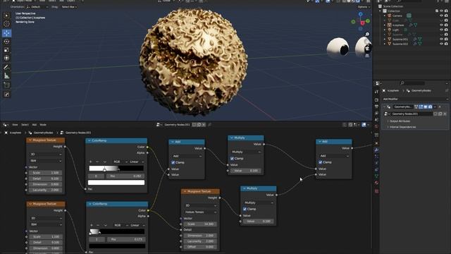Select the Transform tool
Screen dimensions: 451x254
click(6, 58)
